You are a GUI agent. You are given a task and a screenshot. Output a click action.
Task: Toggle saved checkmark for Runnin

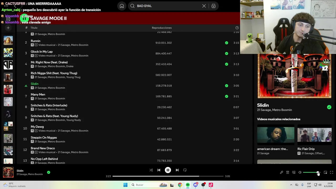click(x=227, y=43)
